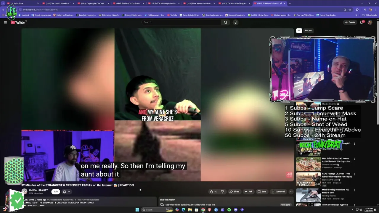Open the account avatar menu
The image size is (379, 213).
[x=370, y=22]
